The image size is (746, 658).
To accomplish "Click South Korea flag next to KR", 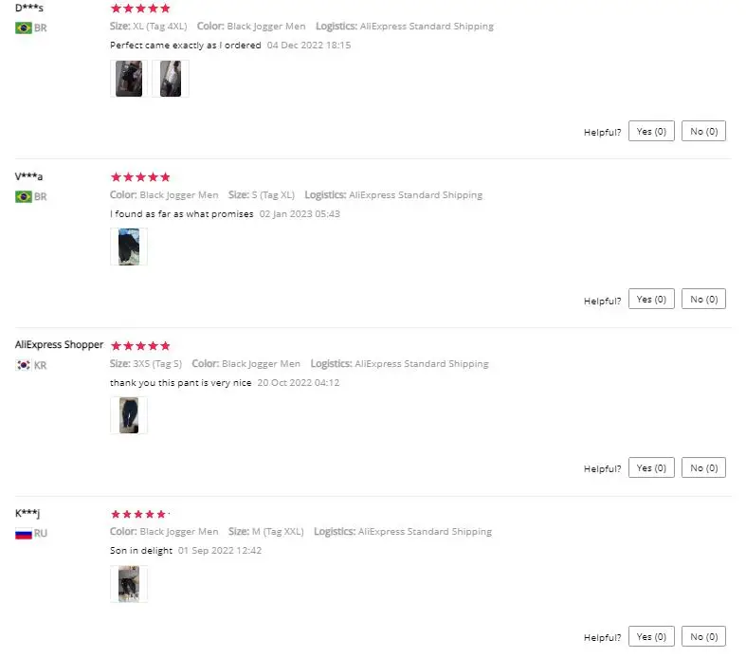I will coord(24,365).
